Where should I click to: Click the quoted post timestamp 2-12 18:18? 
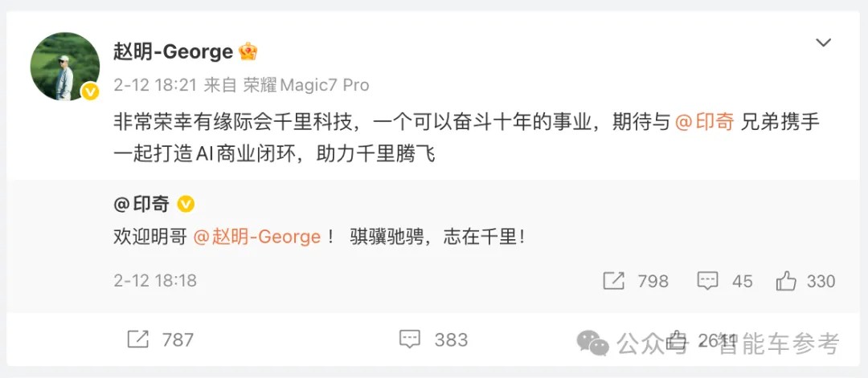pos(155,281)
